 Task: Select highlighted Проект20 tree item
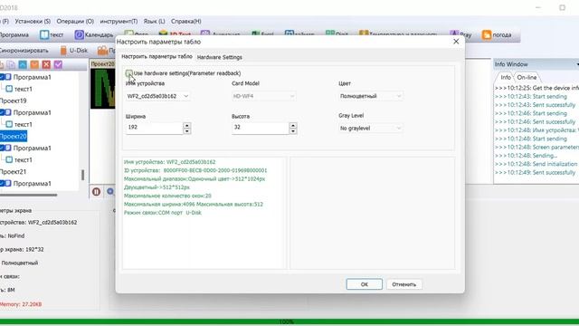click(14, 136)
